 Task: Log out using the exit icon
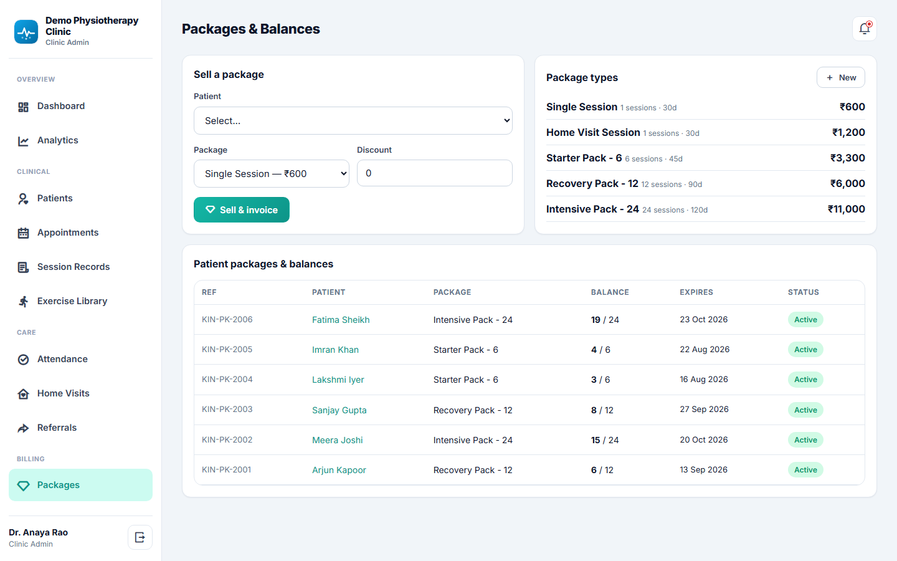[x=140, y=537]
